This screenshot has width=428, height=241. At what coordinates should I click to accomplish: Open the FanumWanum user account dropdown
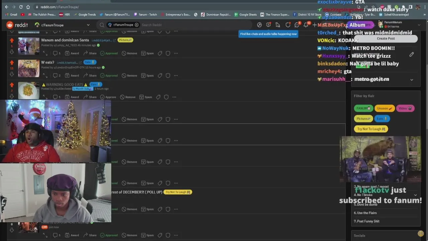[419, 25]
